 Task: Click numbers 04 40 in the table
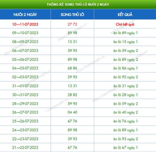pos(72,112)
